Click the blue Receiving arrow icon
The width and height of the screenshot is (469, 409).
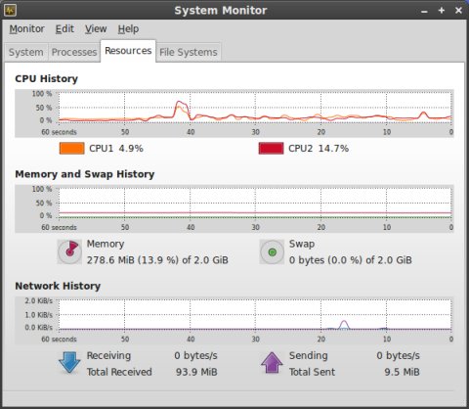click(69, 362)
